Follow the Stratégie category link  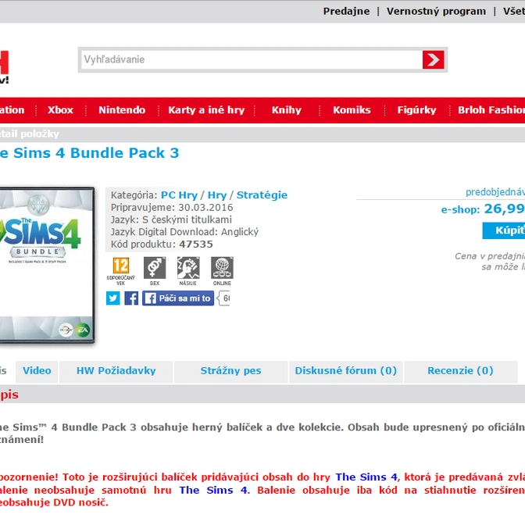coord(262,195)
